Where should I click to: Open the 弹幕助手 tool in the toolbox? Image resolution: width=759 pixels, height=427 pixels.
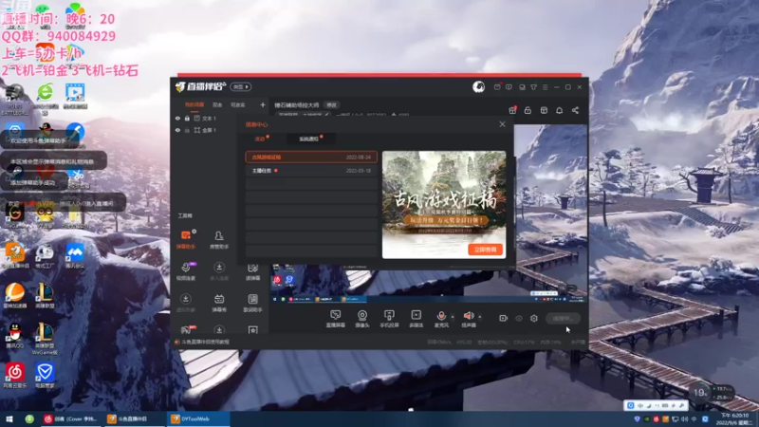point(186,239)
